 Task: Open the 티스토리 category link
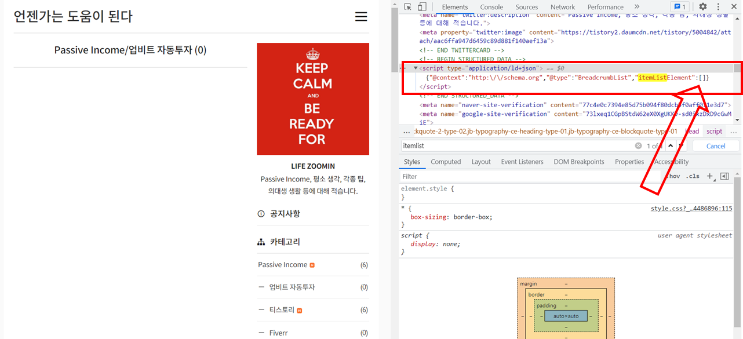(x=282, y=310)
